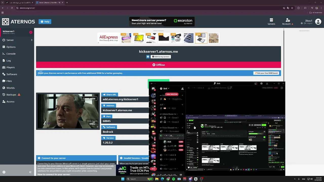Click Discord download update icon
The image size is (324, 182).
click(267, 83)
